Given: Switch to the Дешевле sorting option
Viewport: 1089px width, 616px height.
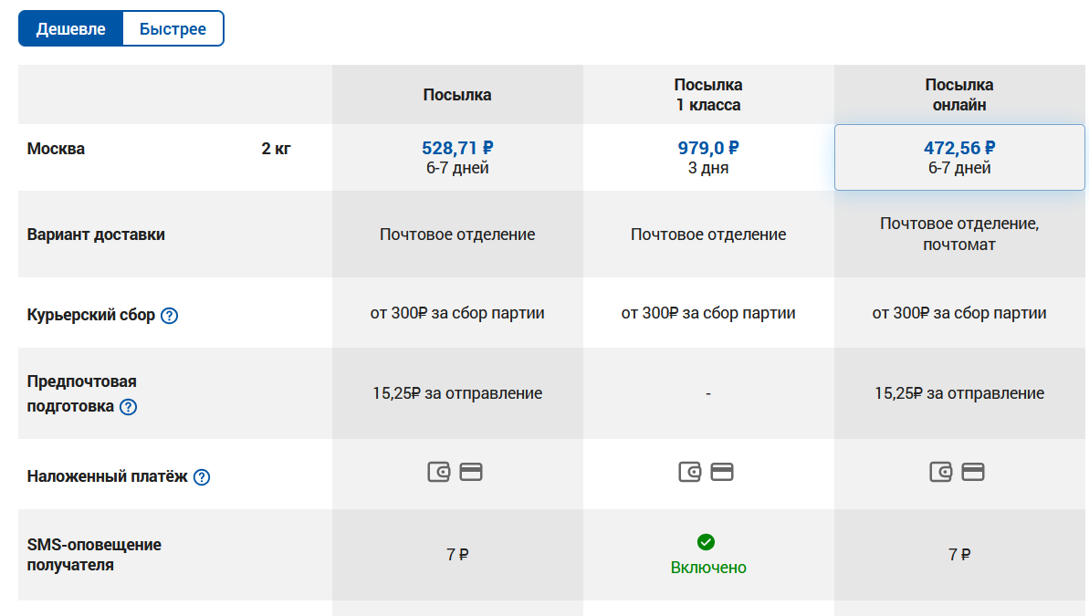Looking at the screenshot, I should coord(70,29).
